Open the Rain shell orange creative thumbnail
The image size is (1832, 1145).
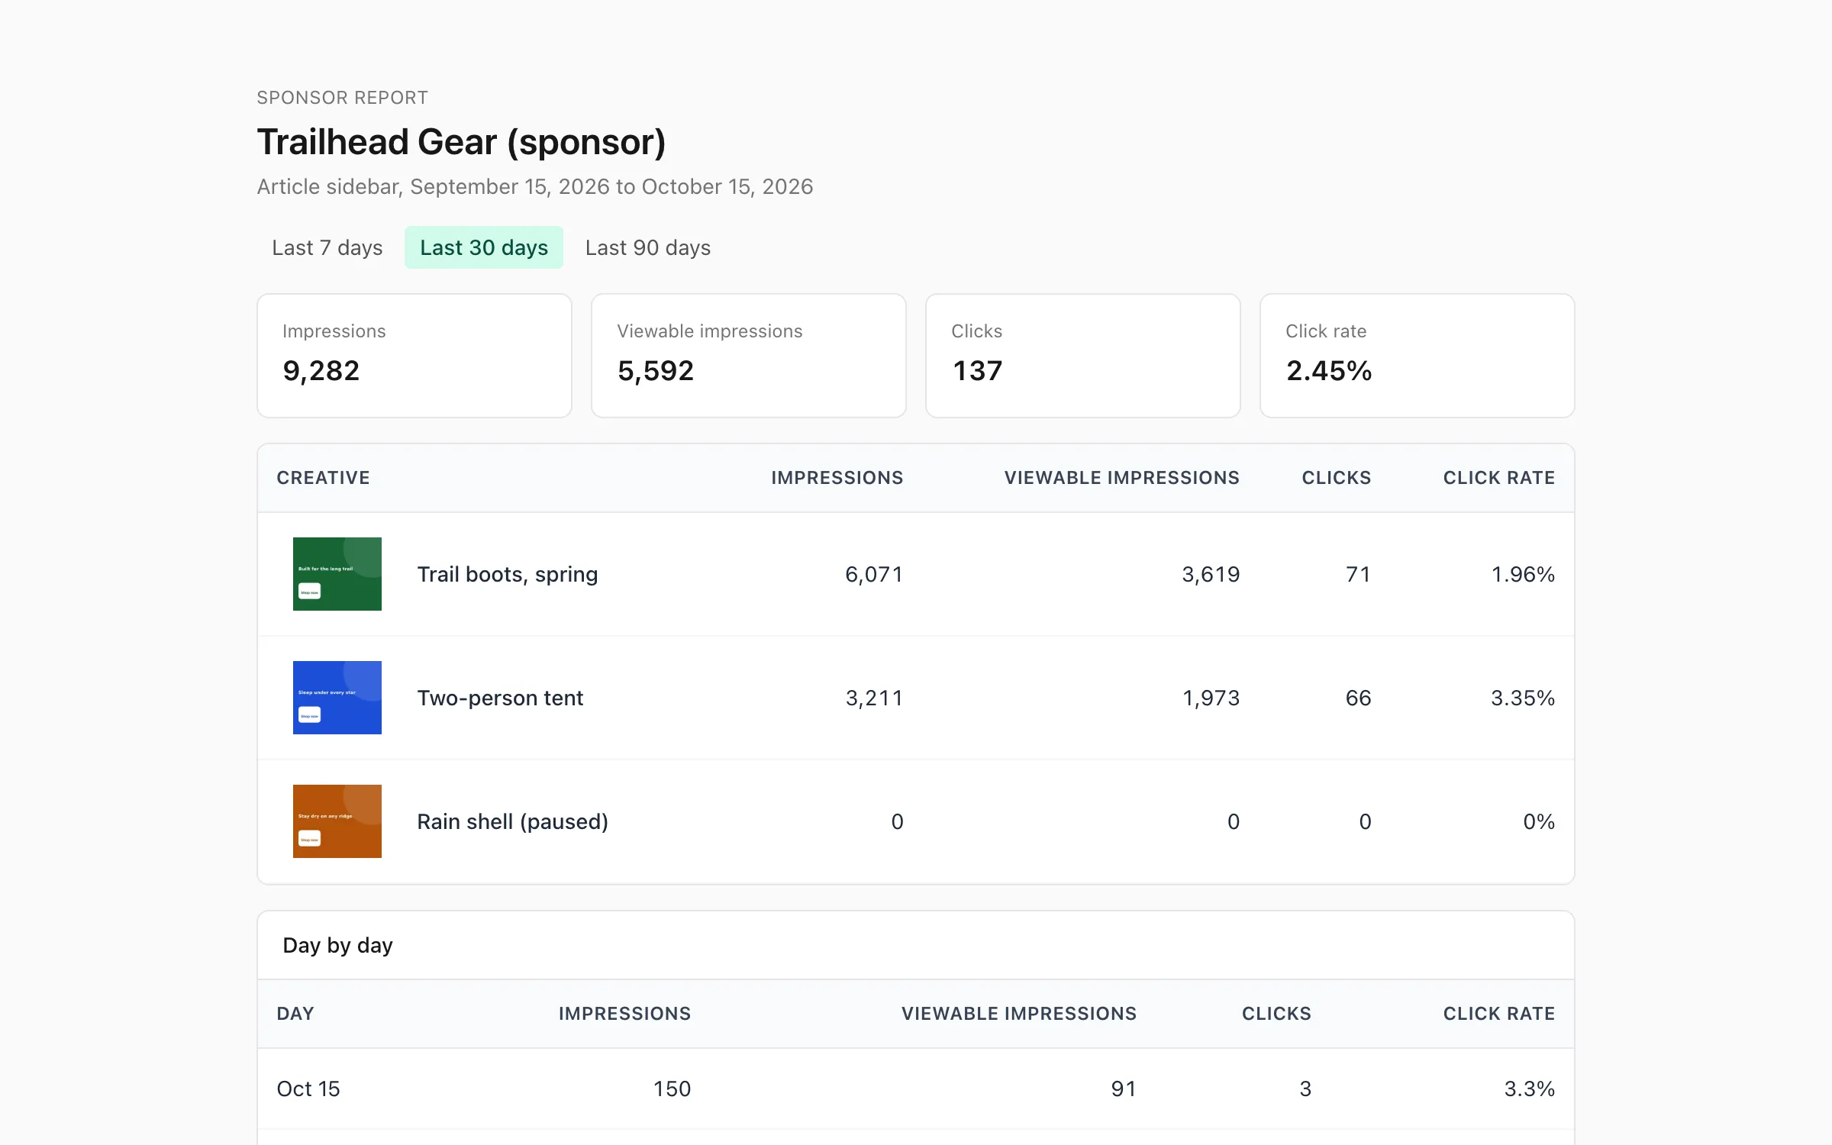[x=337, y=821]
